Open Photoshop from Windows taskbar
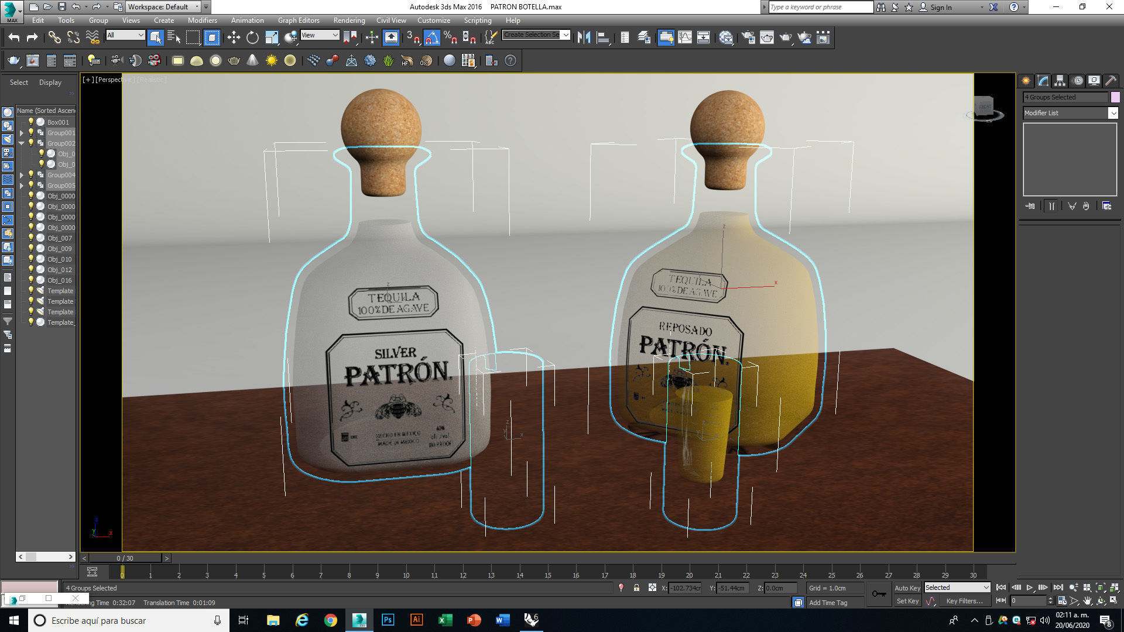Screen dimensions: 1124x632 click(x=388, y=620)
